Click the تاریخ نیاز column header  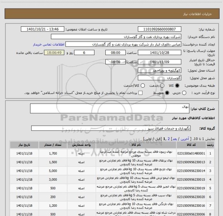24,145
